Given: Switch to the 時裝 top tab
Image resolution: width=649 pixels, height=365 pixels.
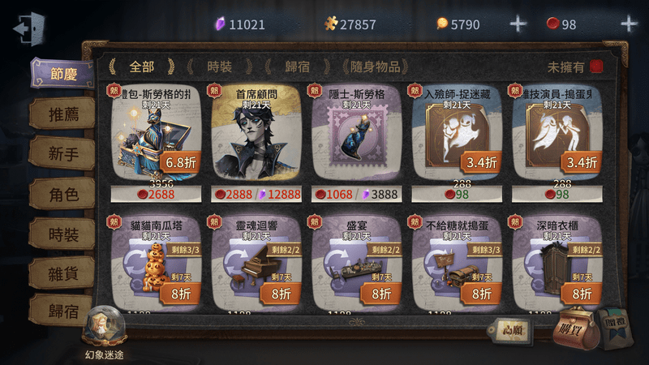Looking at the screenshot, I should (x=219, y=67).
